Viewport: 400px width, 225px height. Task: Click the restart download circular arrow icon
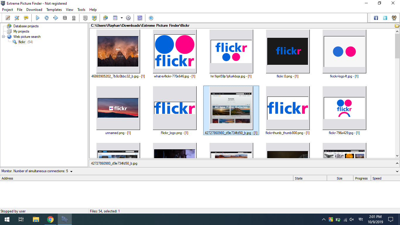47,18
